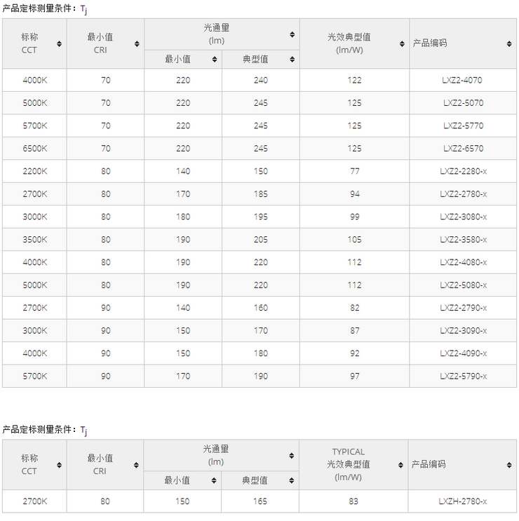
Task: Select product code LXZ2-2790-x
Action: (x=463, y=308)
